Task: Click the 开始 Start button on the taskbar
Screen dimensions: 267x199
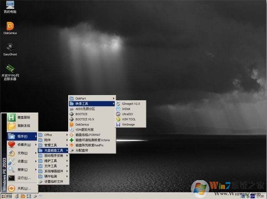Action: (x=7, y=196)
